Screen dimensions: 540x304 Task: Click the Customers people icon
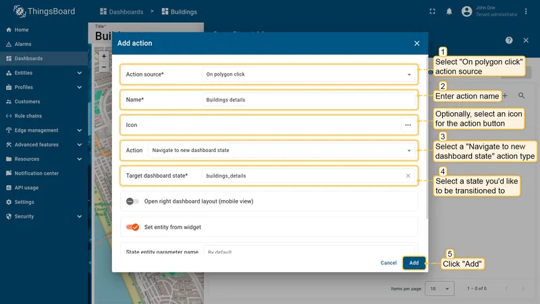[x=9, y=102]
